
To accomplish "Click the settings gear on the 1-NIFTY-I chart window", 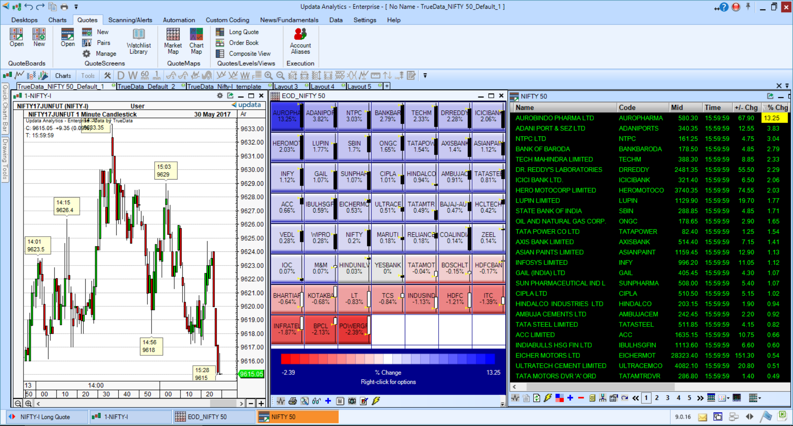I will pyautogui.click(x=220, y=96).
